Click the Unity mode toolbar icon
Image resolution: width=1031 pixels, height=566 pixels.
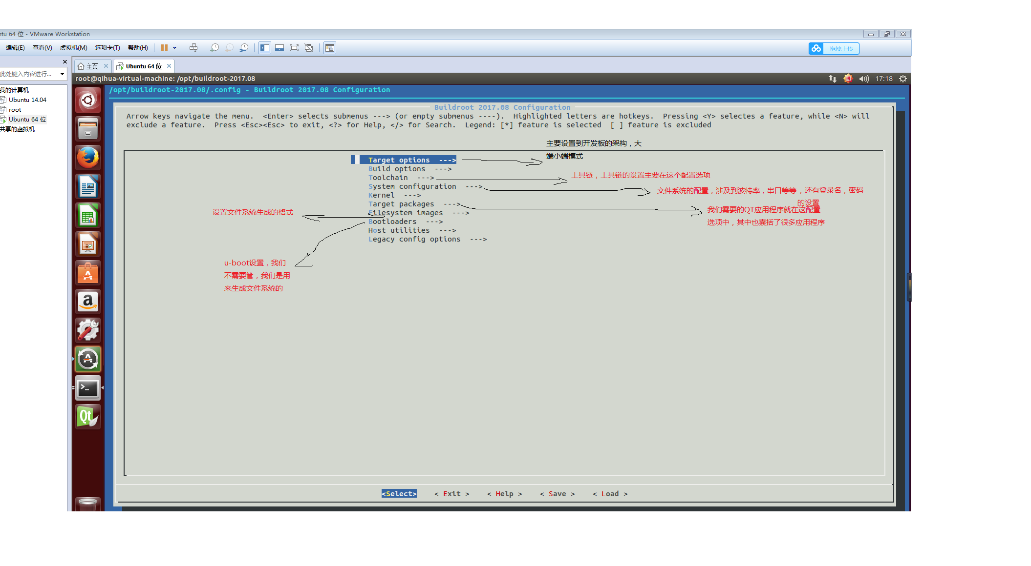pyautogui.click(x=309, y=48)
